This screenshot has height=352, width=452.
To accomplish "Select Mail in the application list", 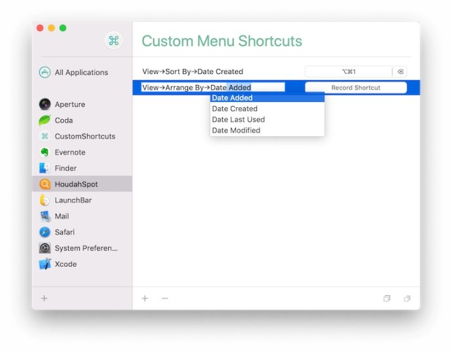I will (82, 216).
